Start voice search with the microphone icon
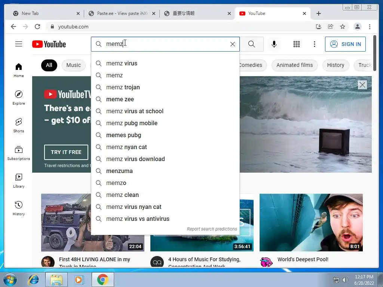 point(274,44)
